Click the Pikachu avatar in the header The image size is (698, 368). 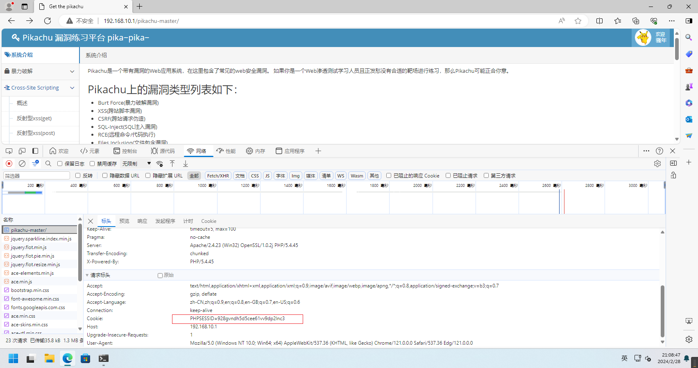[x=643, y=38]
